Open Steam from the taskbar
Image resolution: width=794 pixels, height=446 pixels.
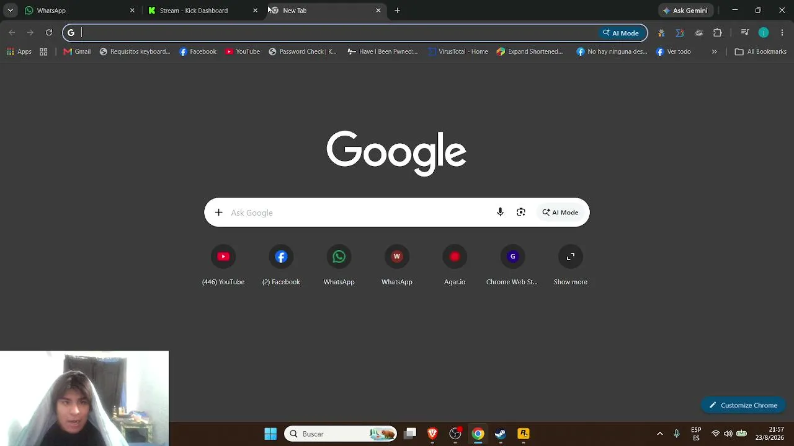[x=501, y=434]
